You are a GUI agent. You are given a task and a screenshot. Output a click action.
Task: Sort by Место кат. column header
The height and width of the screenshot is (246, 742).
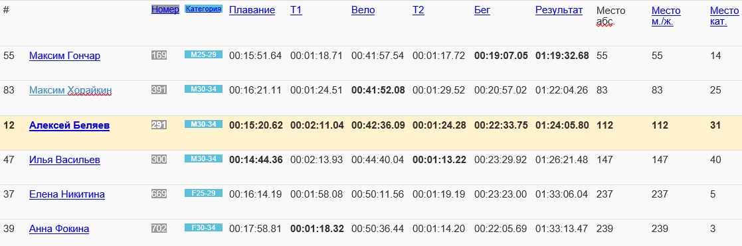coord(724,16)
